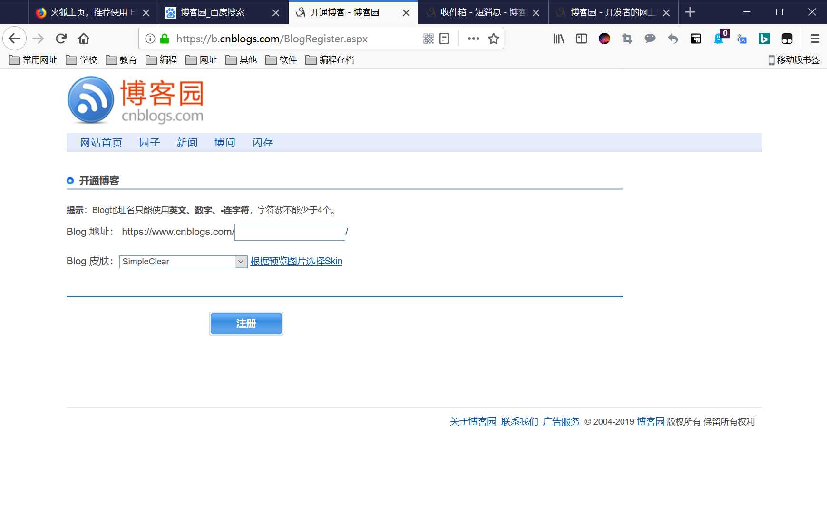Open the ghost extension with 0 badge
The width and height of the screenshot is (827, 516).
point(720,38)
